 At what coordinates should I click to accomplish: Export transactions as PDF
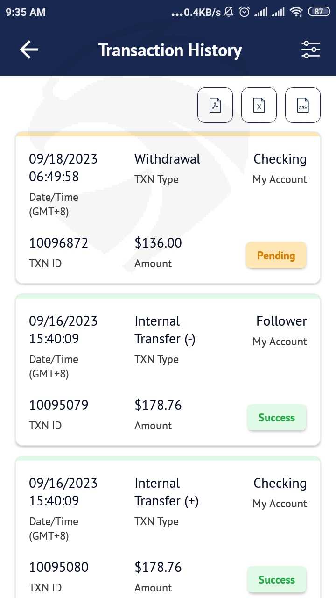tap(215, 105)
